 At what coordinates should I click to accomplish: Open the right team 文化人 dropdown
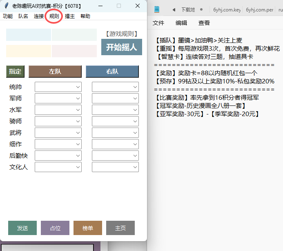click(115, 167)
